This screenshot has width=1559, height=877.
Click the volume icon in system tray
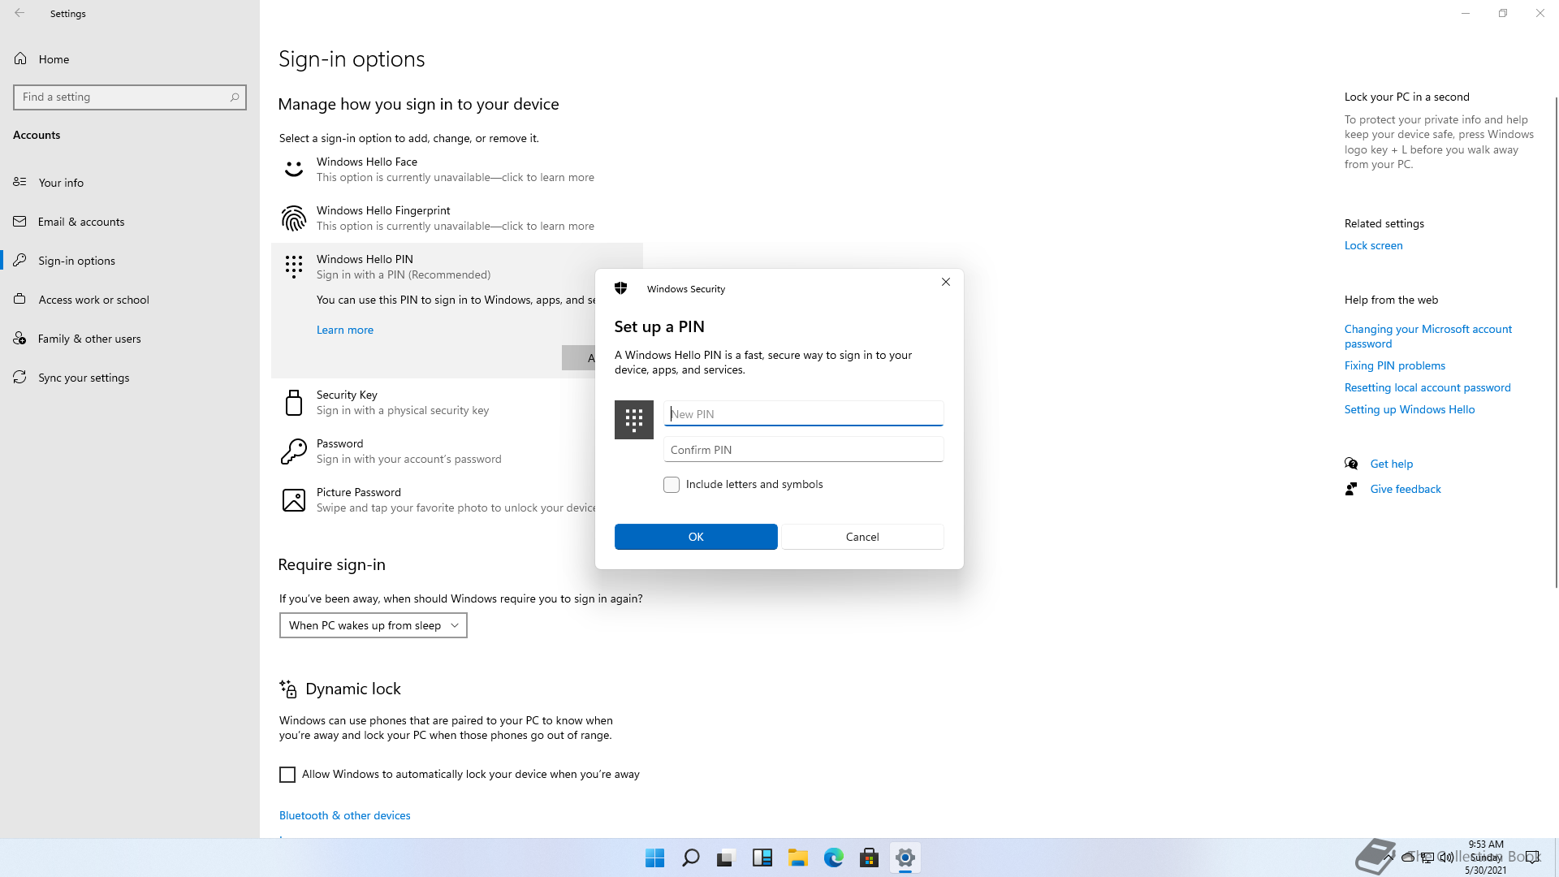(1446, 858)
